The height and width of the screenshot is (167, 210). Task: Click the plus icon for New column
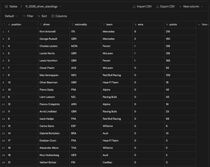pos(180,7)
